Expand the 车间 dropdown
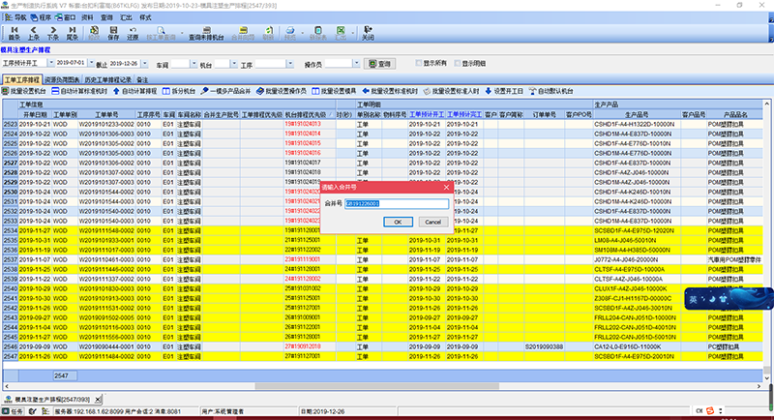 click(x=193, y=64)
